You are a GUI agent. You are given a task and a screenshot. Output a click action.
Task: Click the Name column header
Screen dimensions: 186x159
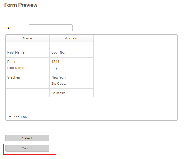pos(28,38)
